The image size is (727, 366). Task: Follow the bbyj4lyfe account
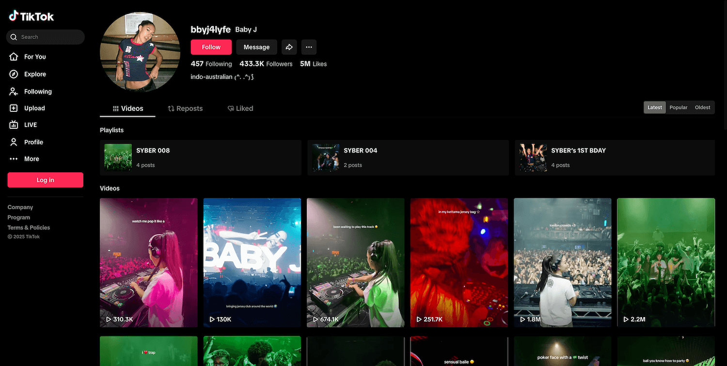tap(211, 47)
